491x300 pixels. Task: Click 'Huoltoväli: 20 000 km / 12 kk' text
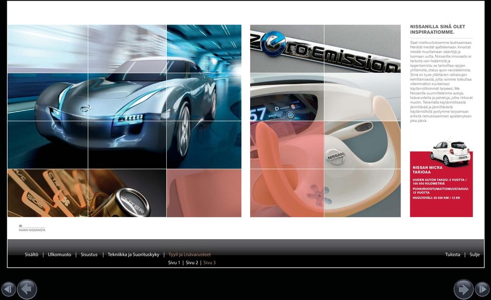pyautogui.click(x=436, y=198)
